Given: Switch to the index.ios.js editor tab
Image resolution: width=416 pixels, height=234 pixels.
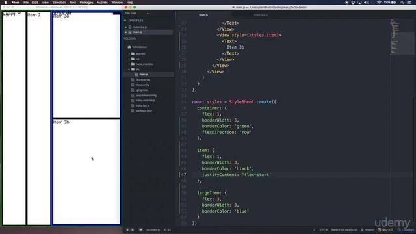Looking at the screenshot, I should (x=261, y=15).
